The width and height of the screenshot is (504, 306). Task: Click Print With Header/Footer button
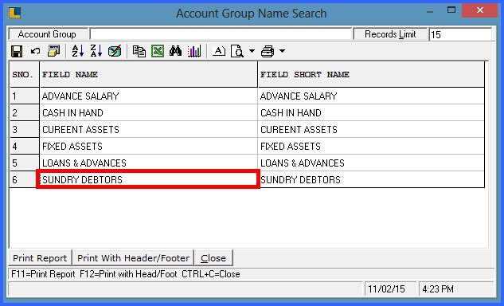134,258
